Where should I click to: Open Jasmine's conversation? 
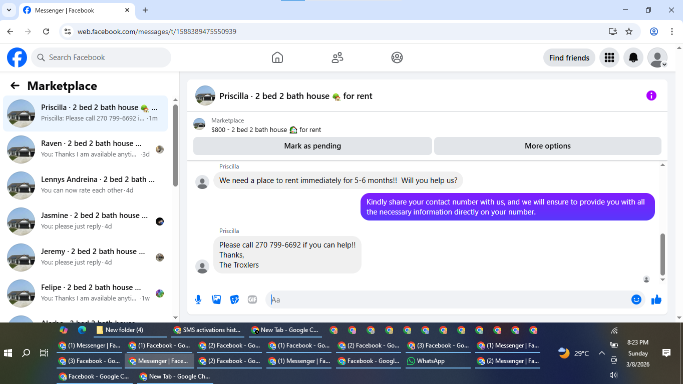pyautogui.click(x=86, y=221)
